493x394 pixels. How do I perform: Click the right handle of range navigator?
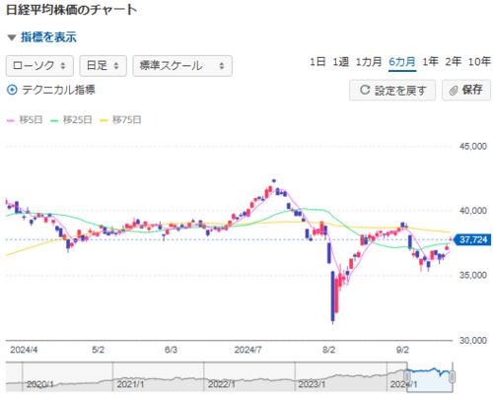pyautogui.click(x=452, y=376)
